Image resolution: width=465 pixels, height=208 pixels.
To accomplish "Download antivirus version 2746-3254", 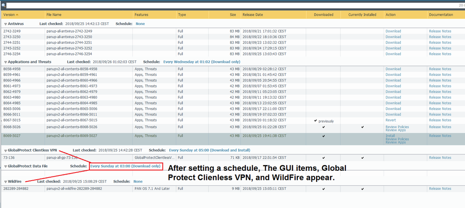I will pyautogui.click(x=393, y=54).
